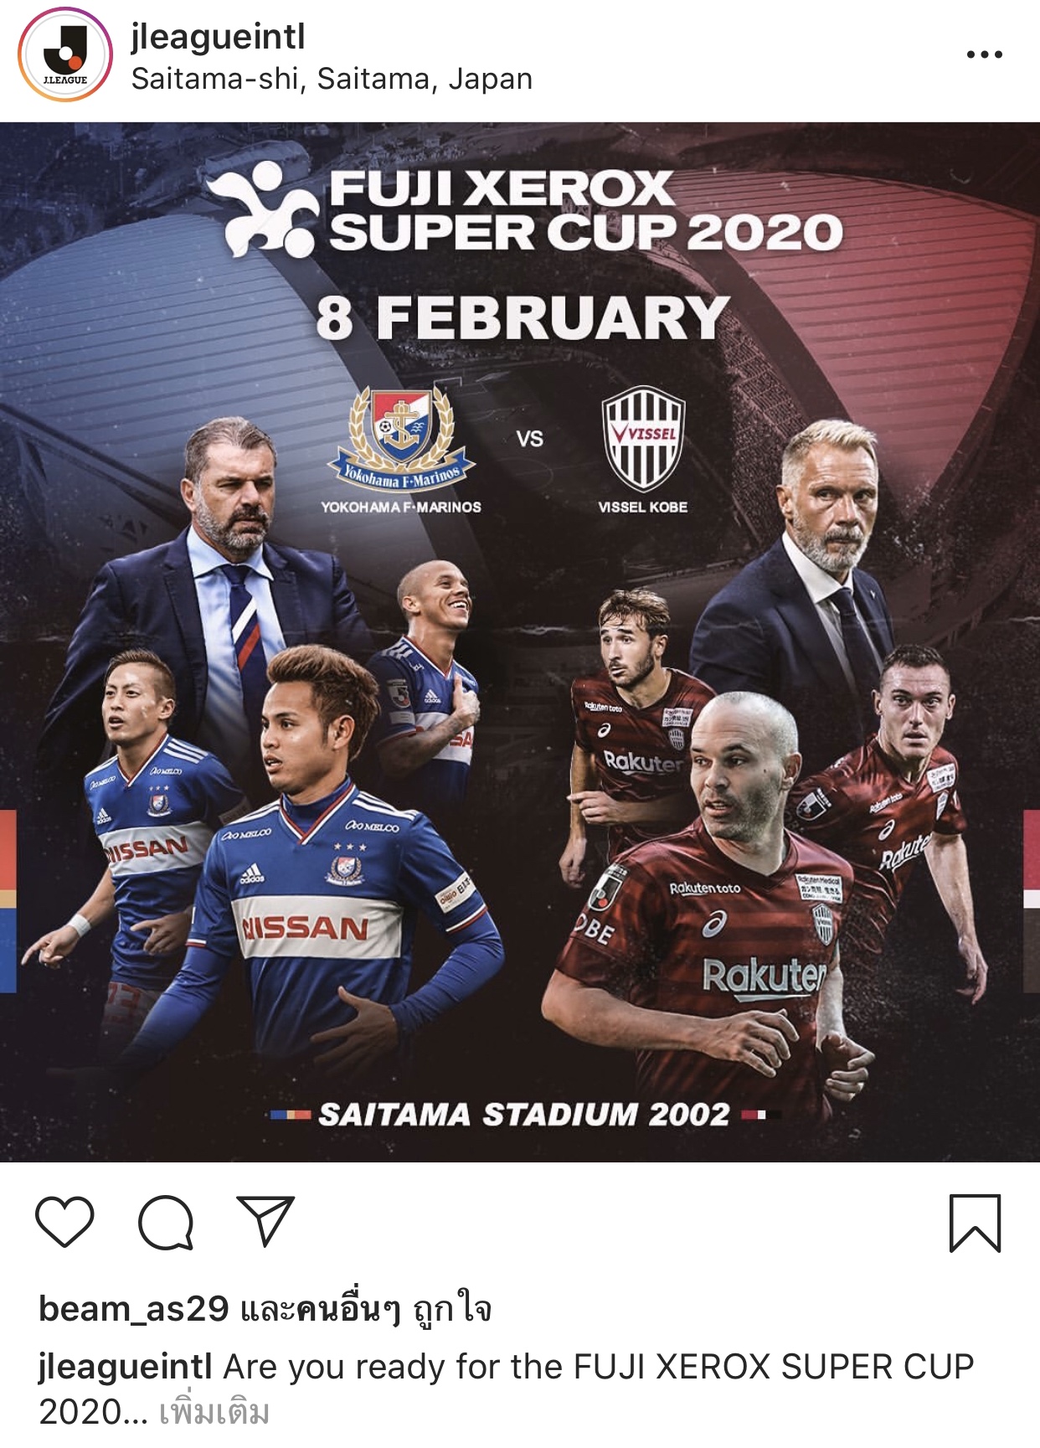Open the Saitama-shi, Saitama, Japan location

[332, 79]
